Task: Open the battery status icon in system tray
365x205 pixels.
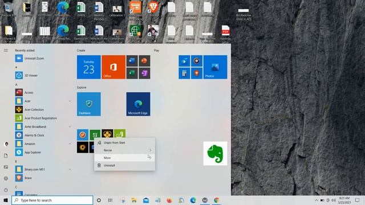Action: point(322,200)
